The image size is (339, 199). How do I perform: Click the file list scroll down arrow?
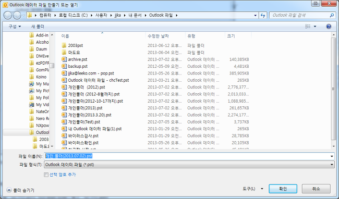tap(333, 146)
